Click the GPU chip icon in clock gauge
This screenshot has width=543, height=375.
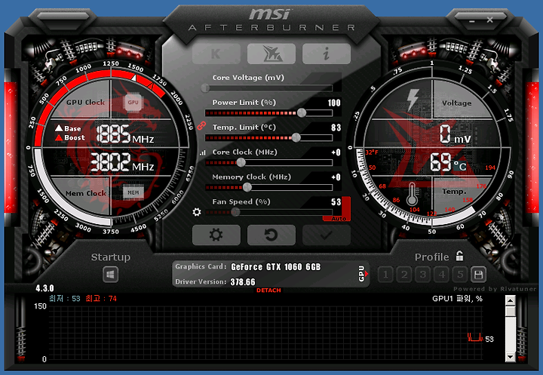[x=133, y=103]
